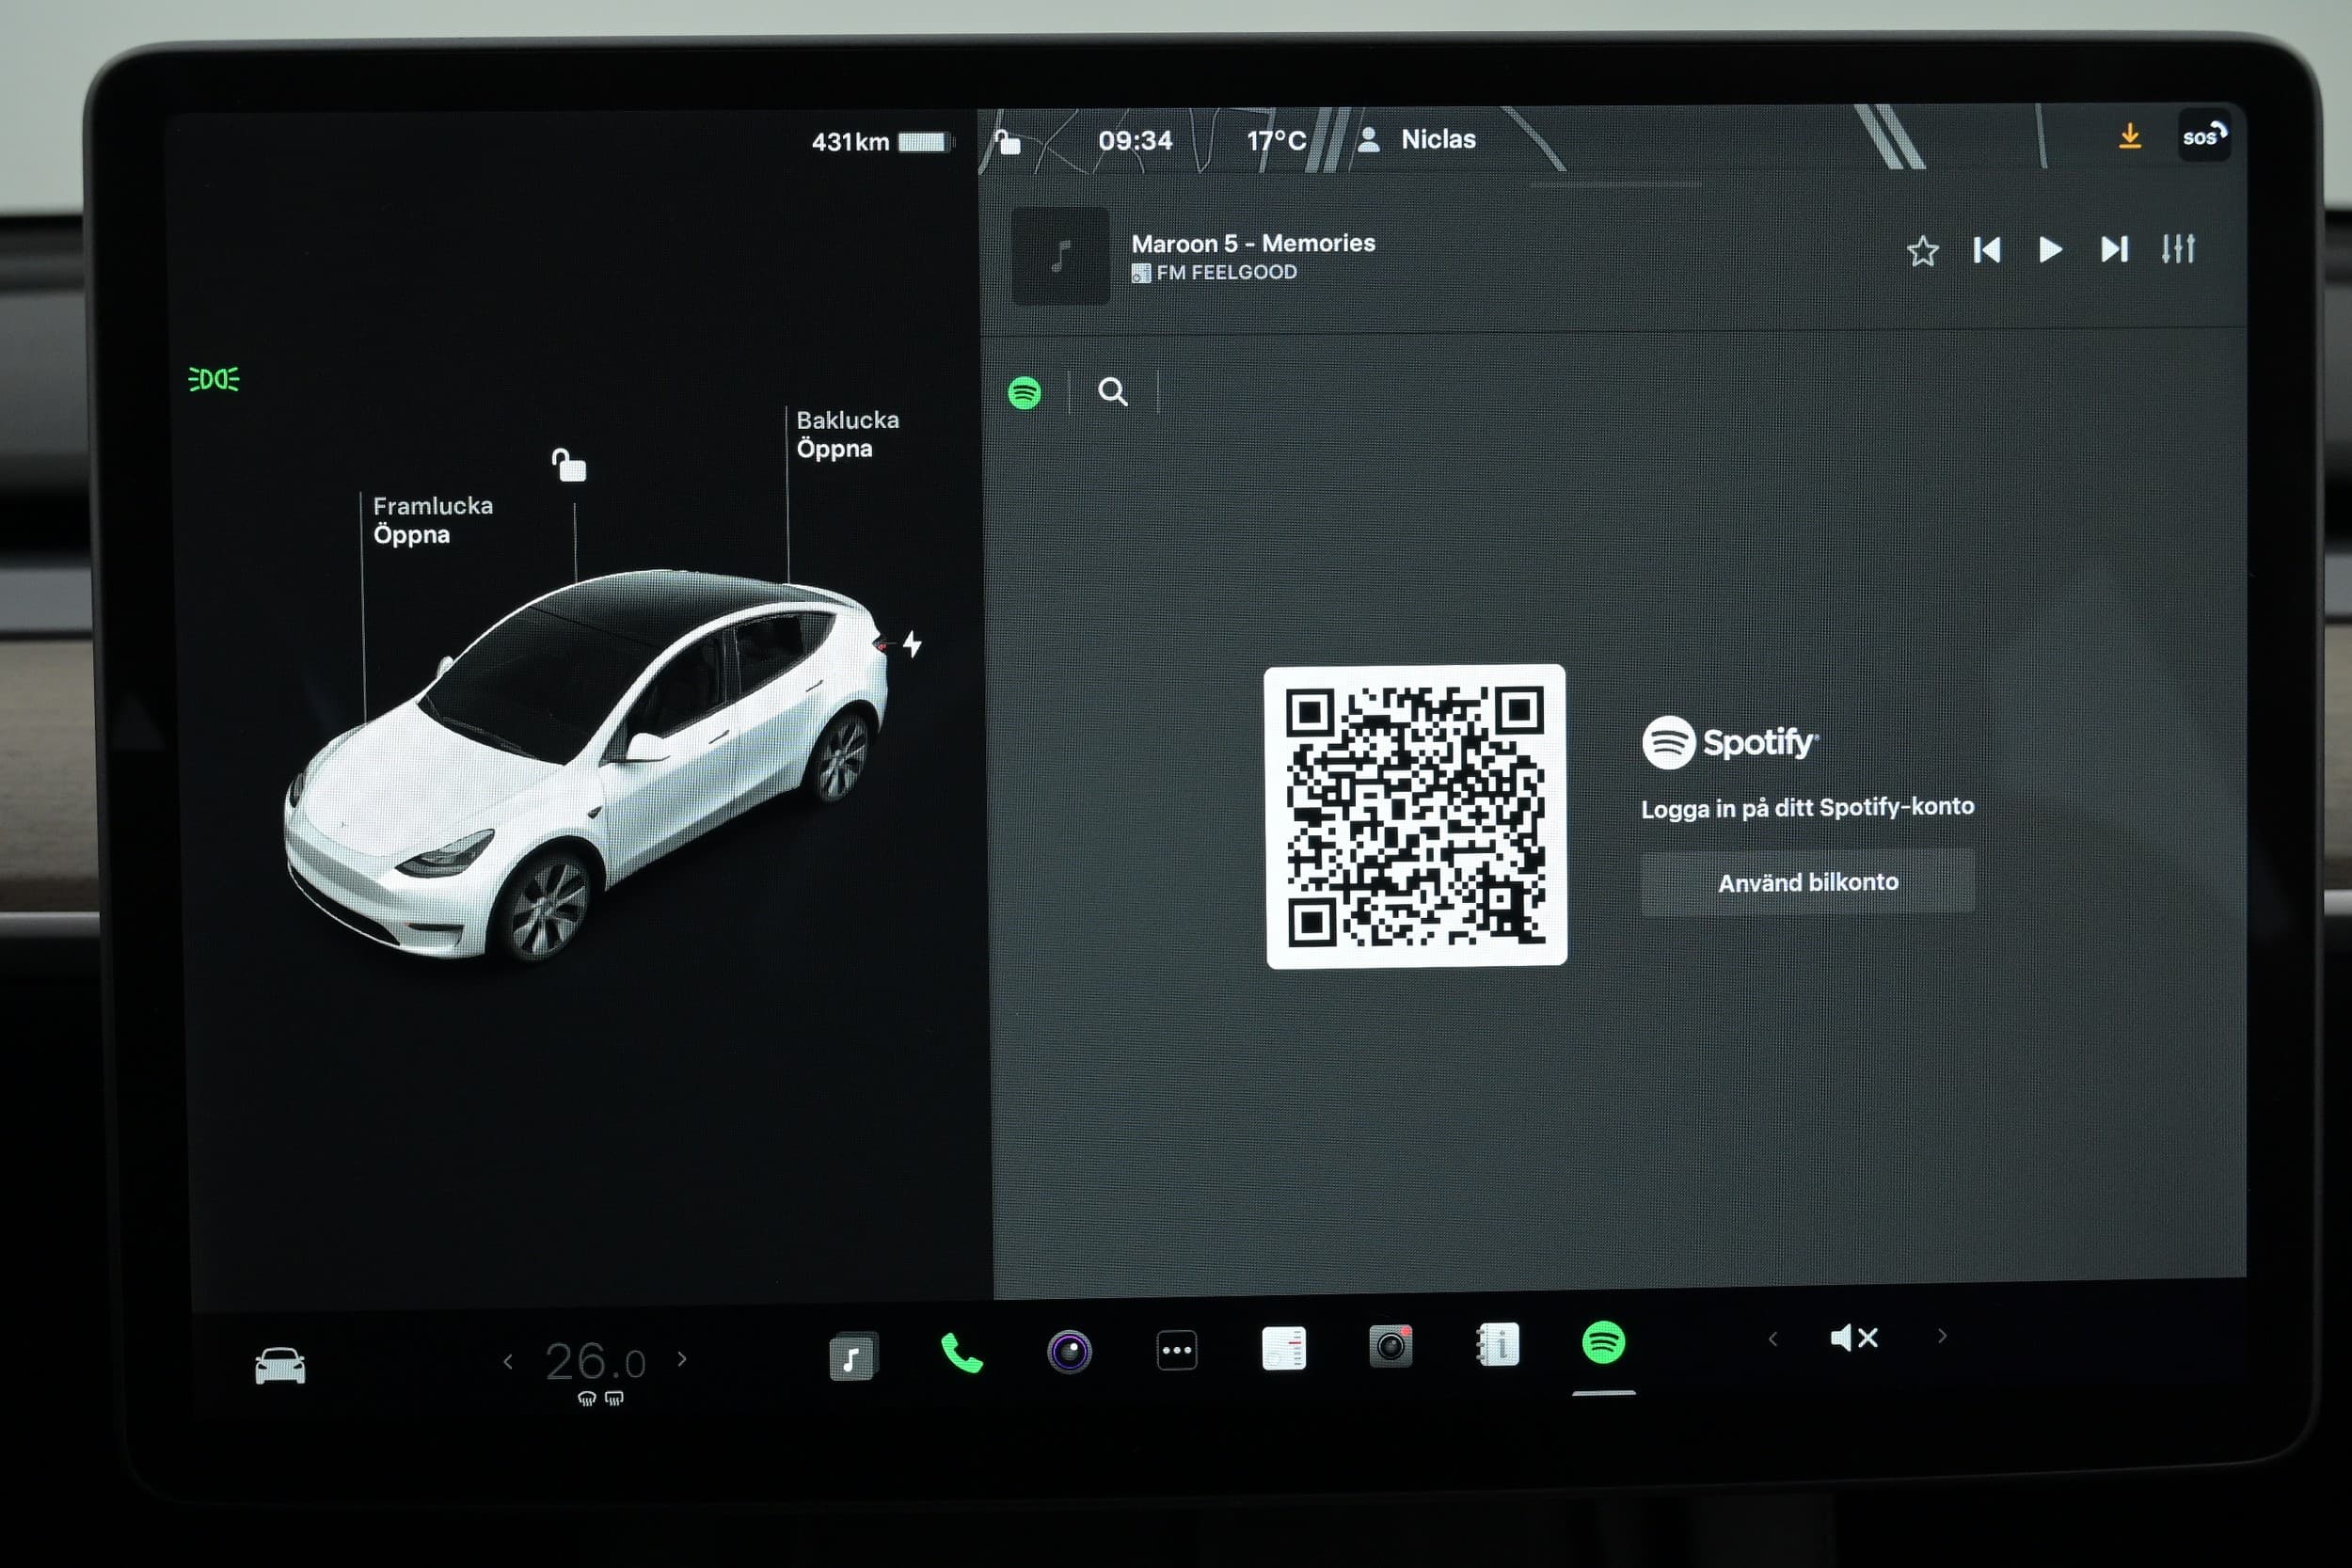Open the rear trunk via Baklucka Öppna

847,434
